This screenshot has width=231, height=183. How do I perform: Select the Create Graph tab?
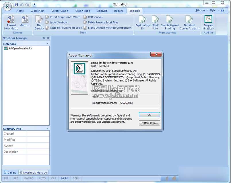[x=60, y=11]
